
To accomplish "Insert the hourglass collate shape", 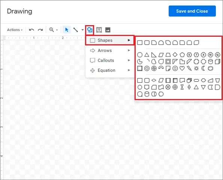I will tap(182, 87).
